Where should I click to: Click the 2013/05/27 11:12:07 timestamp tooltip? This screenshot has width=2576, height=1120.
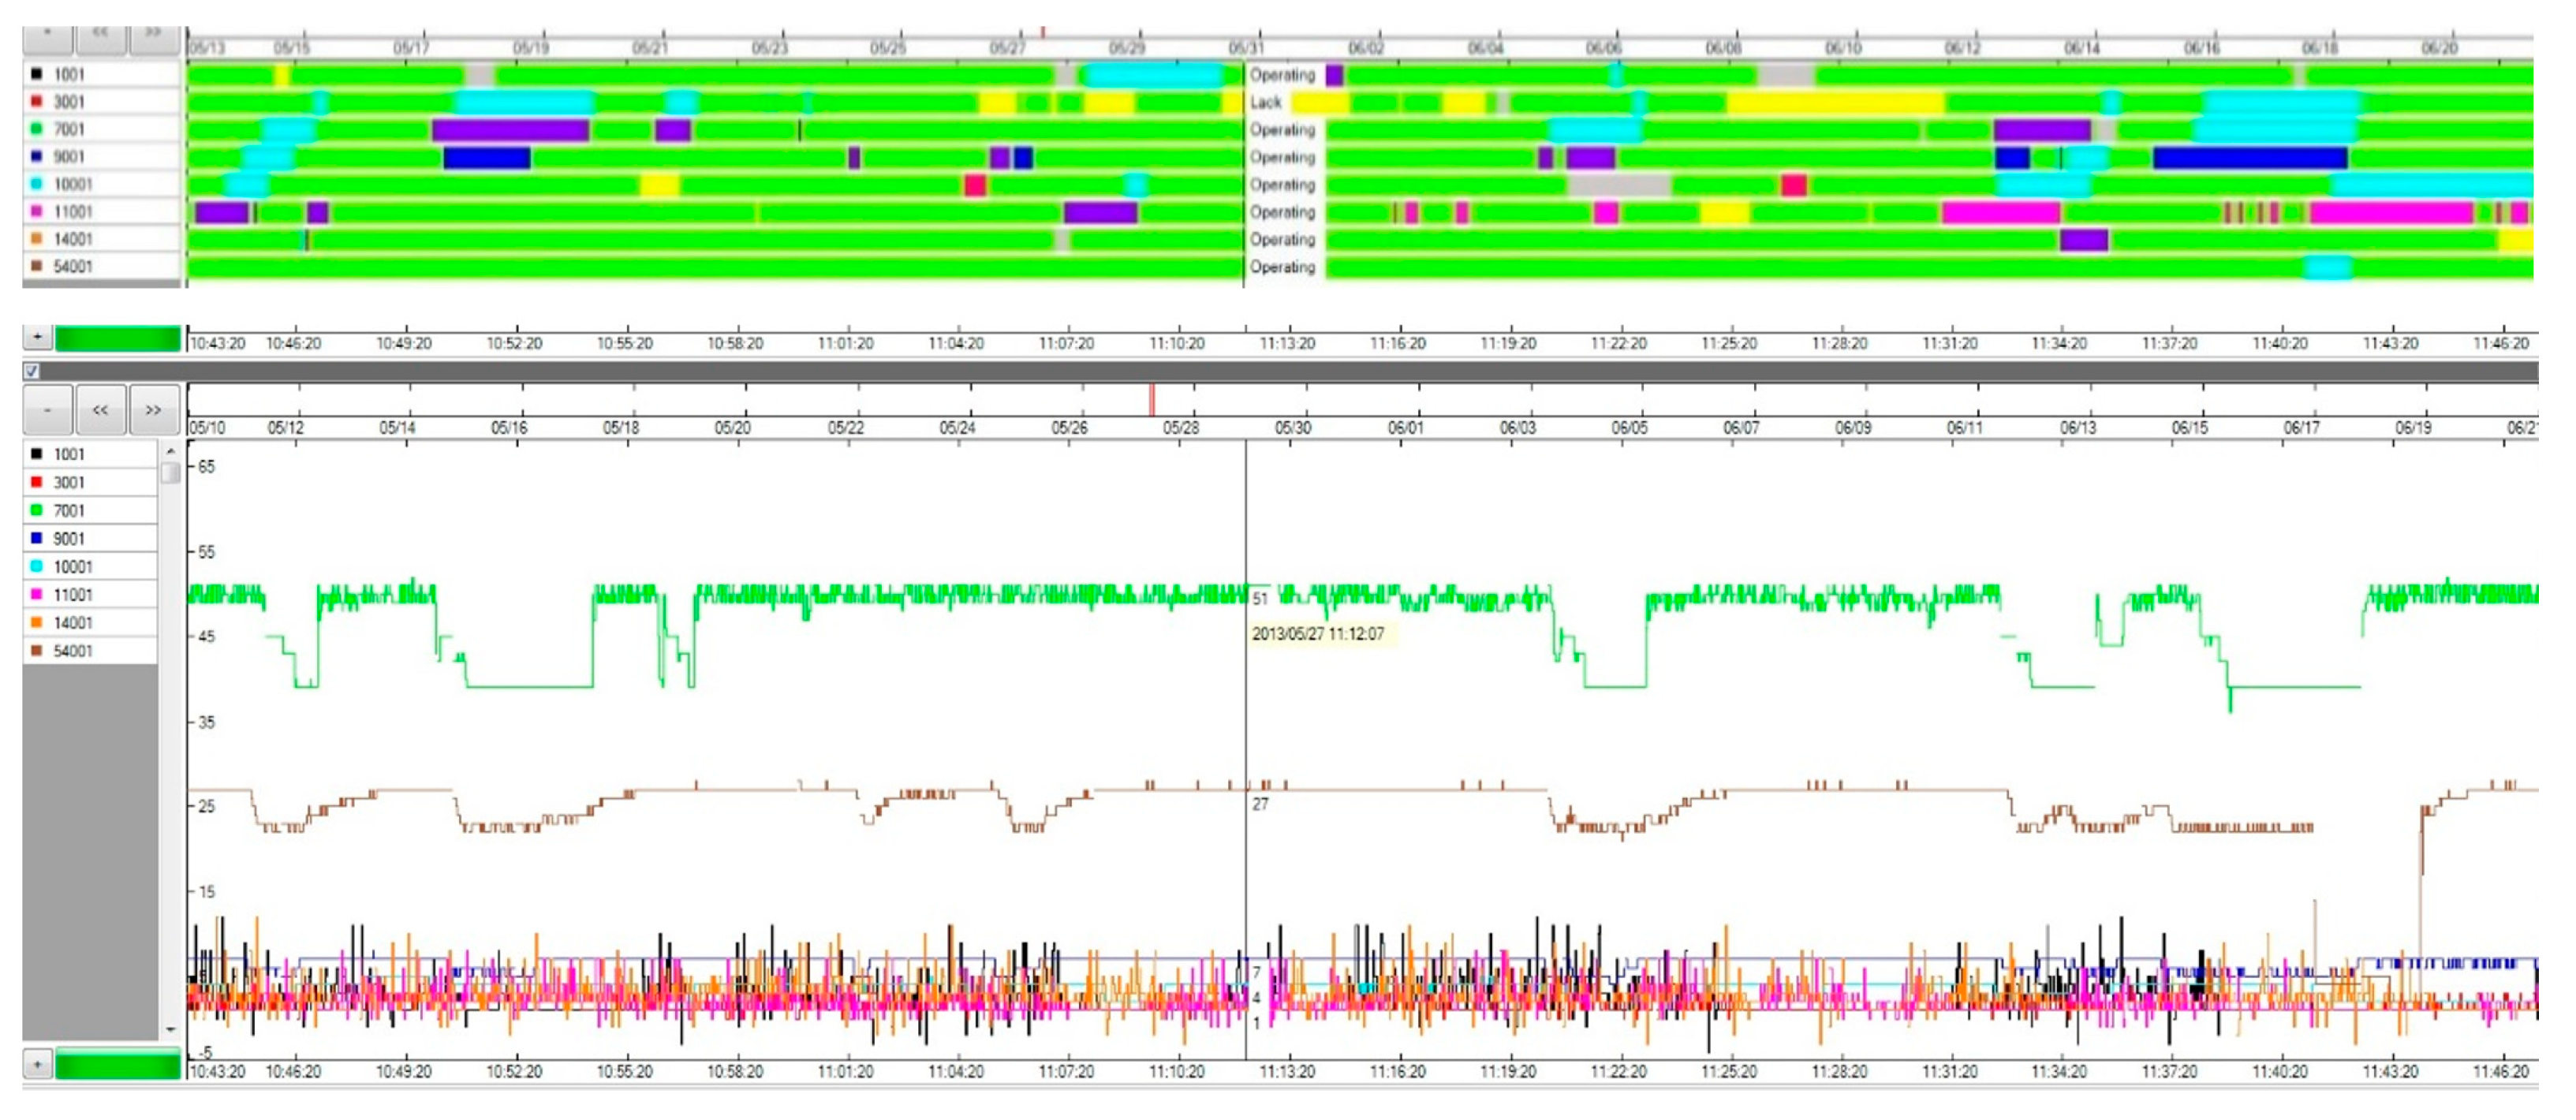(1318, 634)
